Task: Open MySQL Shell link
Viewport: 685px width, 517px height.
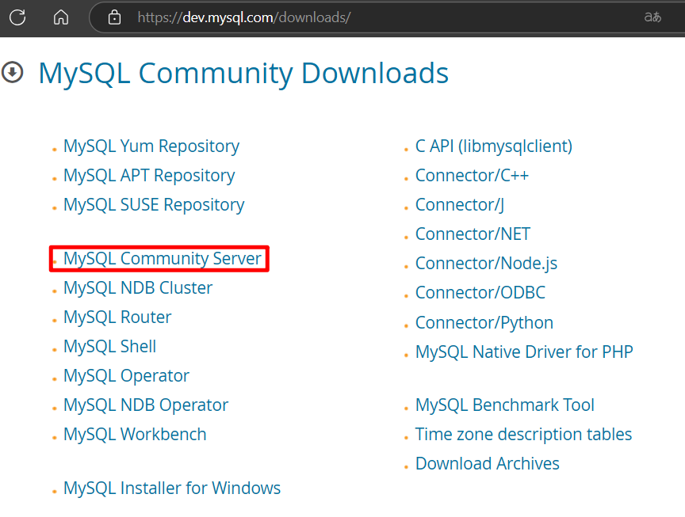Action: 109,347
